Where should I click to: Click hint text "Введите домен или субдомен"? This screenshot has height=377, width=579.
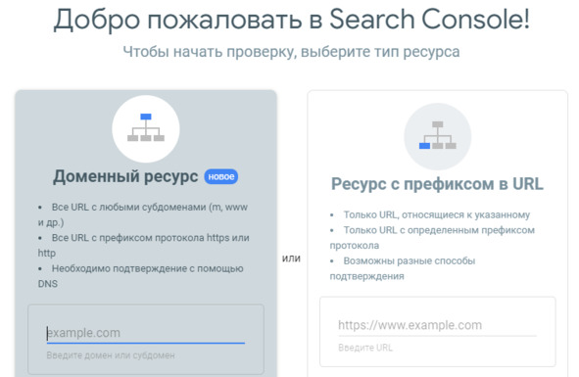tap(111, 355)
